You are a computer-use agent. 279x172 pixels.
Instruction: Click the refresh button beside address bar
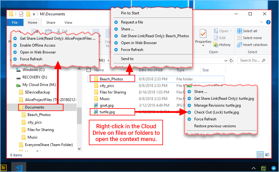tap(231, 60)
